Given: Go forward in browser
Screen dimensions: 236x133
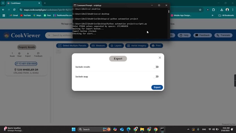Looking at the screenshot, I should pyautogui.click(x=9, y=10).
